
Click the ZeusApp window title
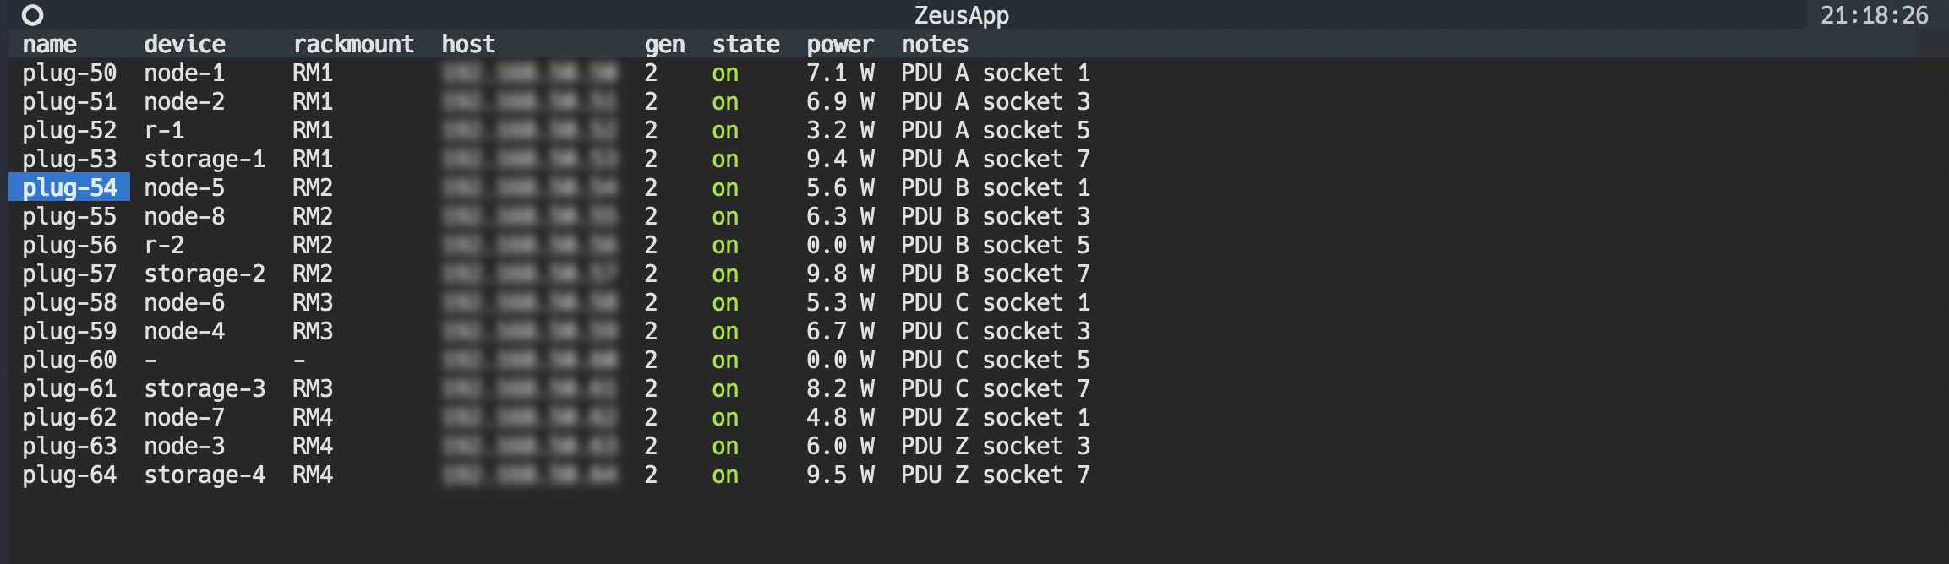pos(962,15)
